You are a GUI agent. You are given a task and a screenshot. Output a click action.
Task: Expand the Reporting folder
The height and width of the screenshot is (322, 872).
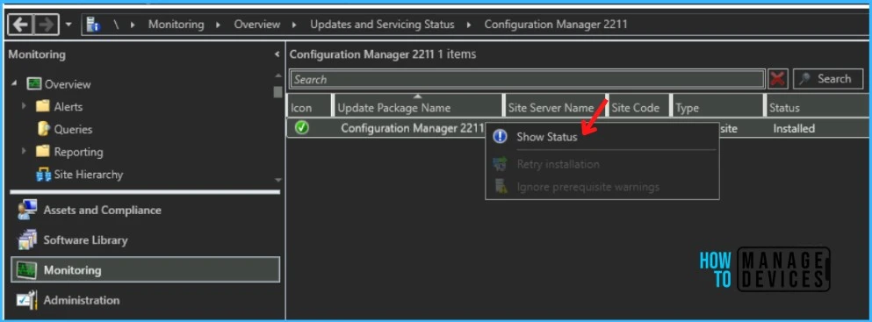[x=24, y=151]
